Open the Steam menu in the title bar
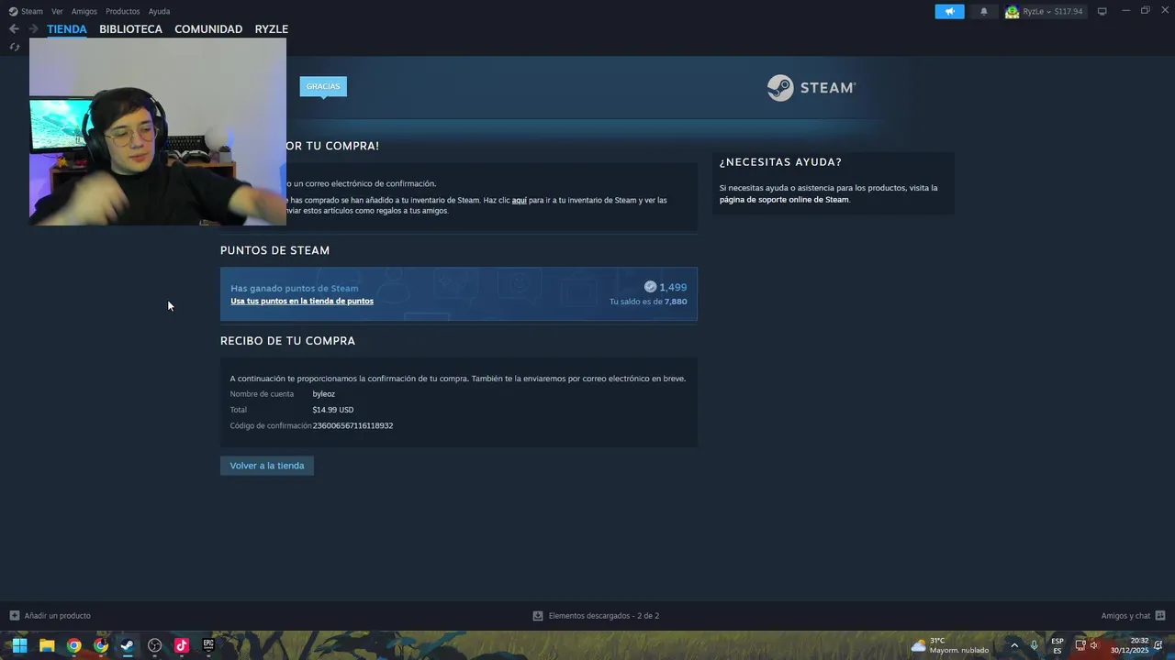Image resolution: width=1175 pixels, height=660 pixels. click(x=32, y=11)
